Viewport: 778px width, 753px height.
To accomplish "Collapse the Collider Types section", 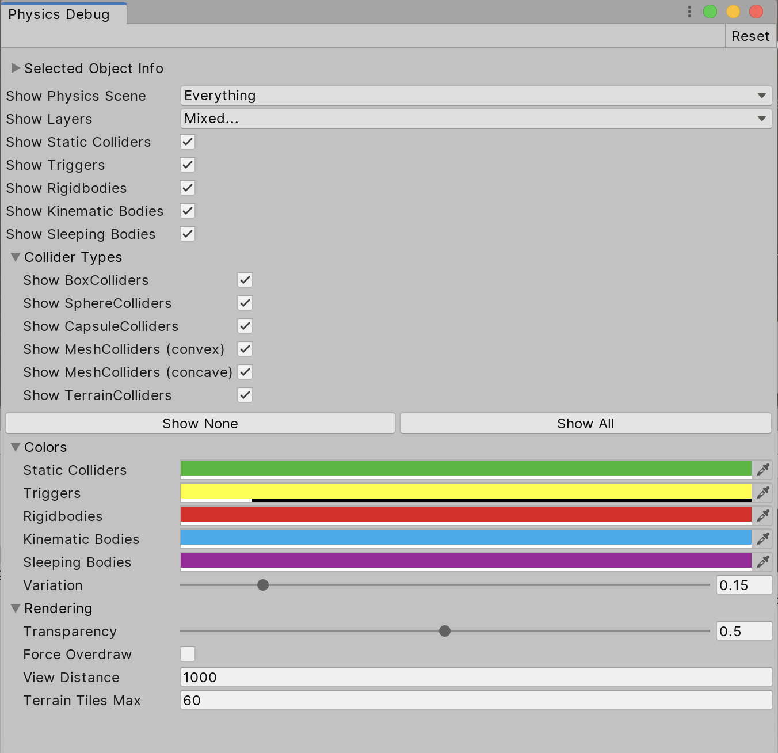I will [x=16, y=257].
